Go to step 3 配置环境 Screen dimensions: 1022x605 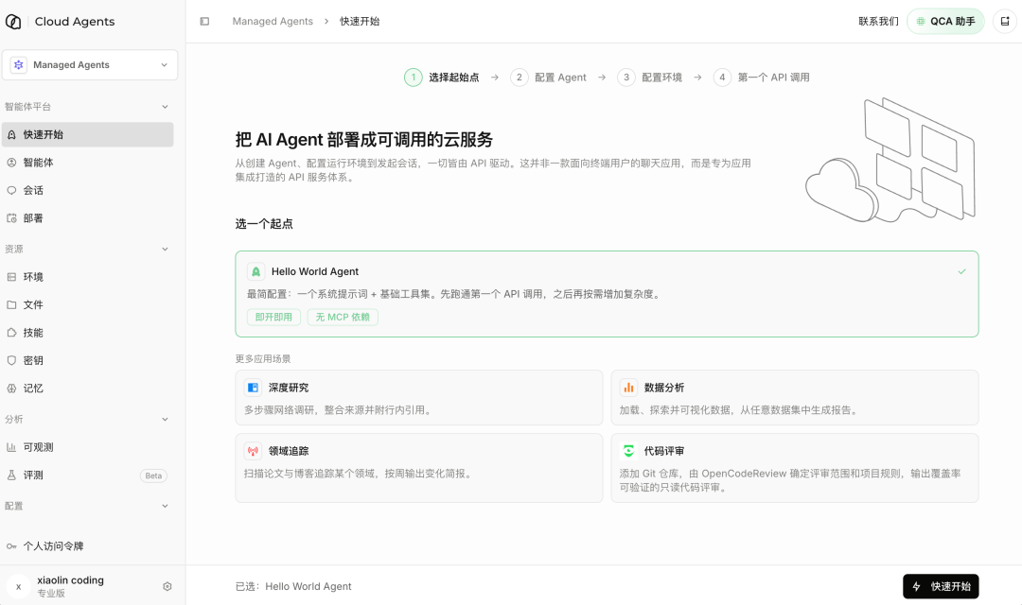pyautogui.click(x=650, y=78)
